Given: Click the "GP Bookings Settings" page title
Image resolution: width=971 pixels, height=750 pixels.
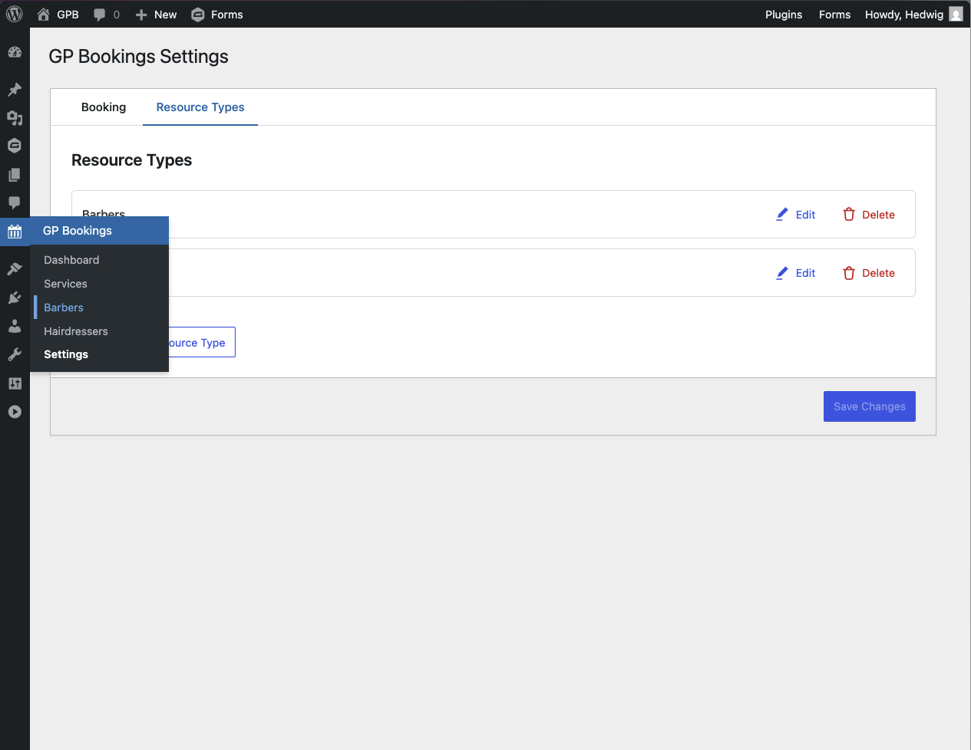Looking at the screenshot, I should pyautogui.click(x=138, y=57).
